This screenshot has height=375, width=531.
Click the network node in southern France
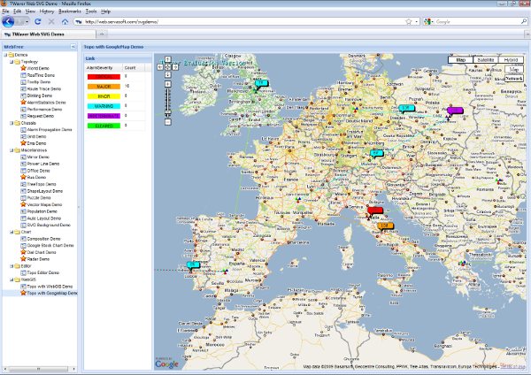coord(298,199)
